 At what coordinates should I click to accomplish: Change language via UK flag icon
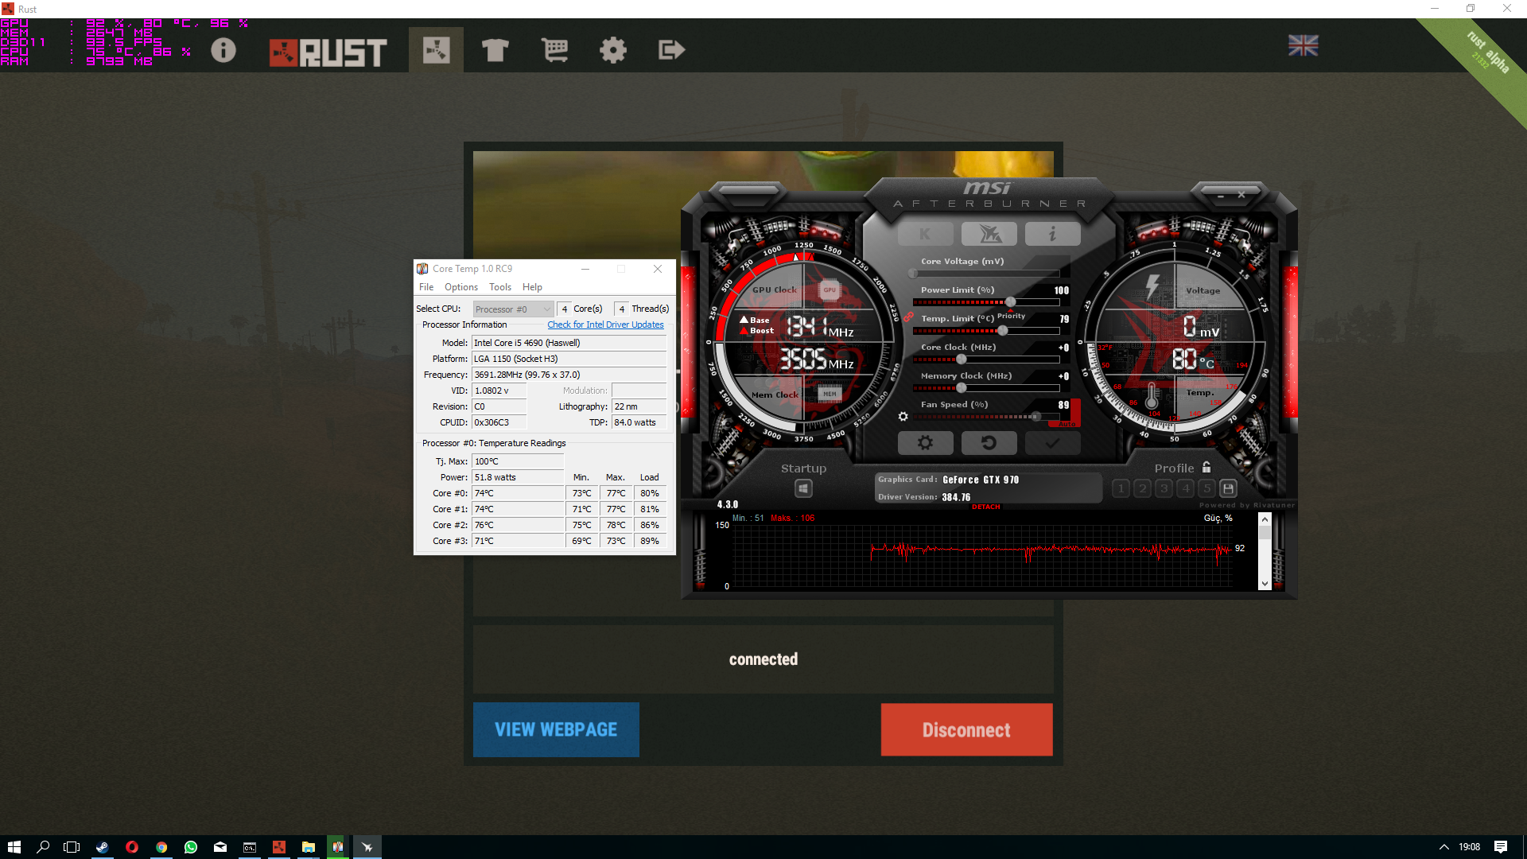tap(1304, 45)
